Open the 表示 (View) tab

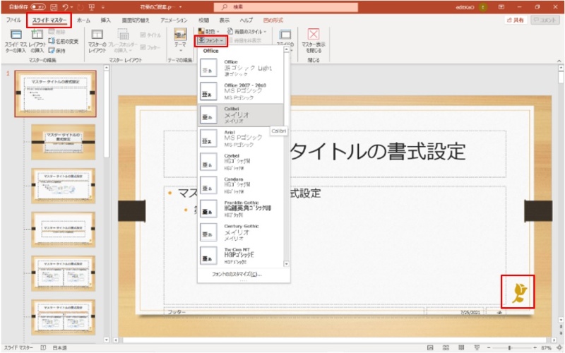(224, 20)
